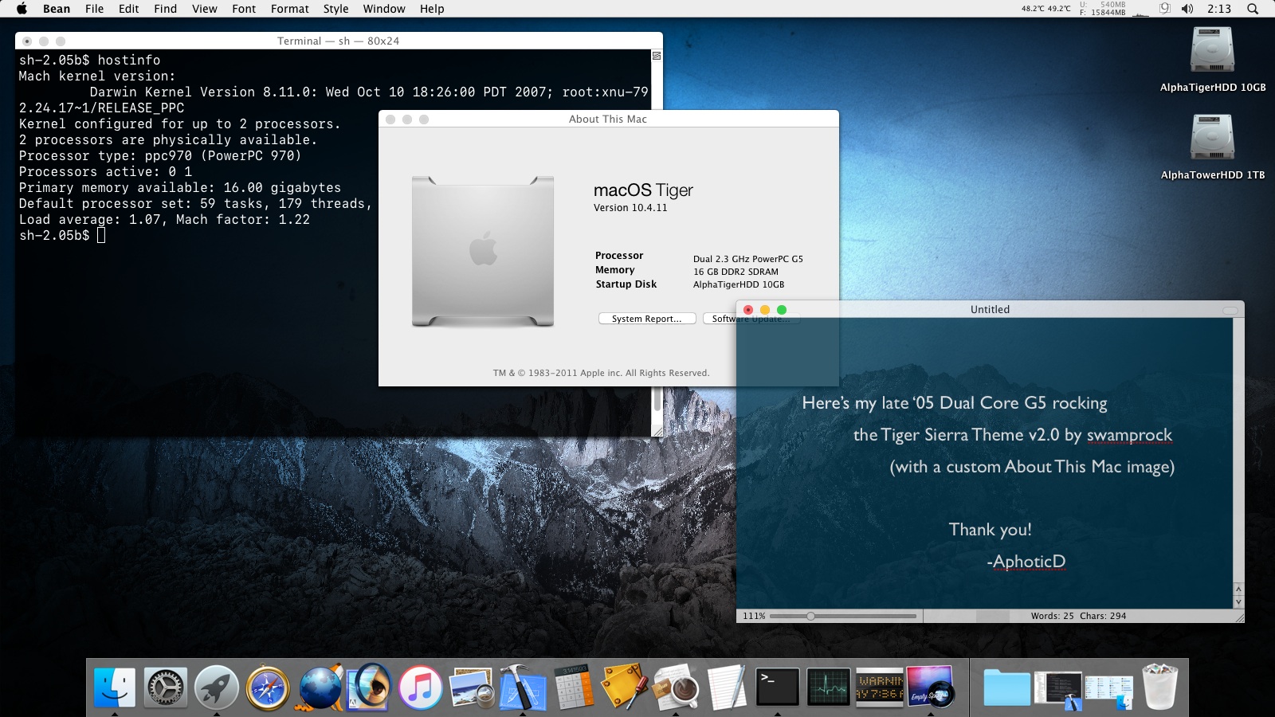Open the Format menu
This screenshot has width=1275, height=717.
(290, 9)
